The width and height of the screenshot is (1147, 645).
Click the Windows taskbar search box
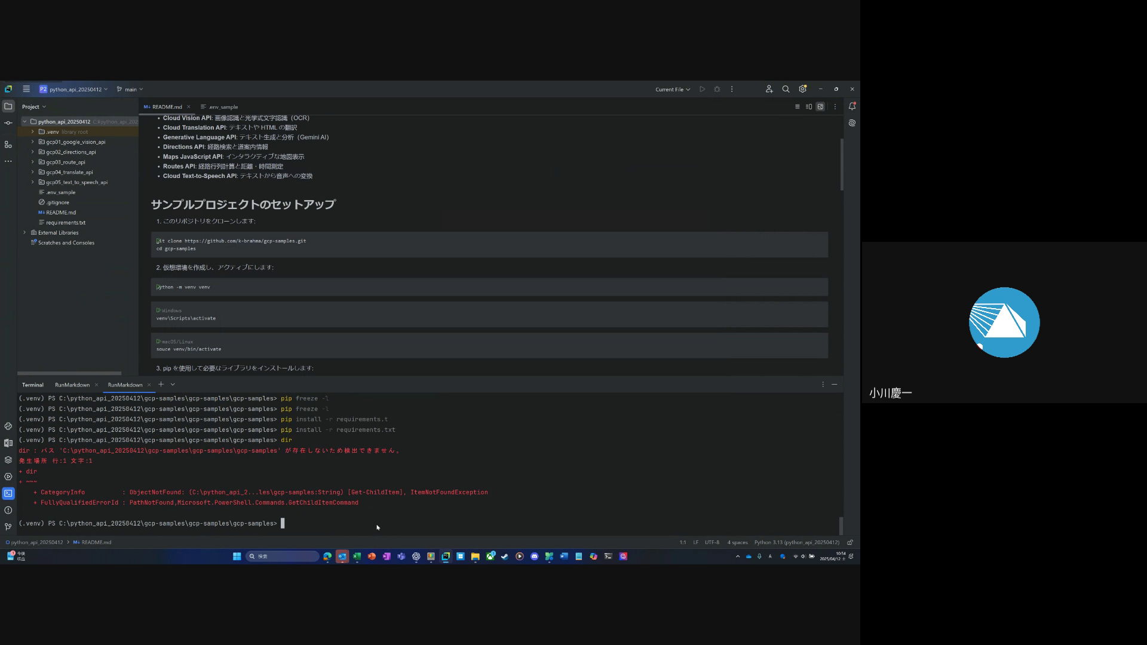[x=283, y=557]
